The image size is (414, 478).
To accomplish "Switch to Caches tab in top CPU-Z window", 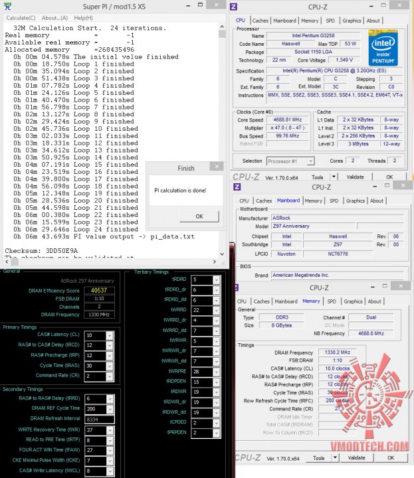I will [260, 21].
